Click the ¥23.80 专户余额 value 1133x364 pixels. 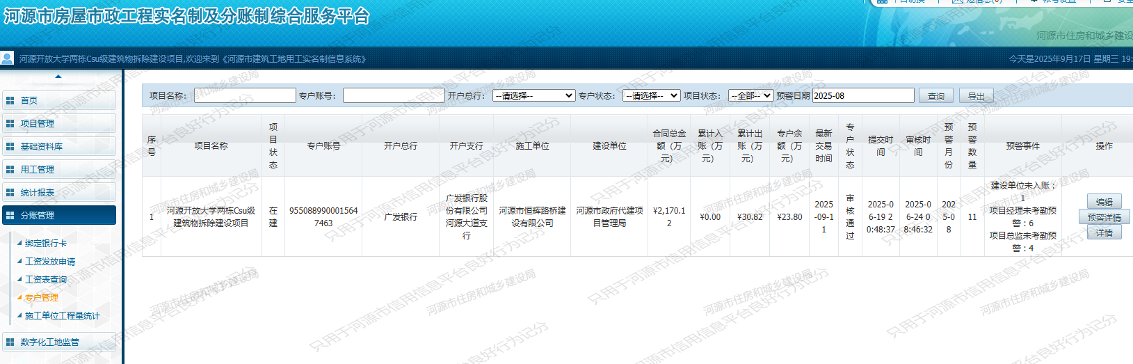(x=789, y=217)
